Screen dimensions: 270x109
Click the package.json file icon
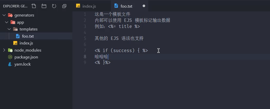click(x=10, y=57)
